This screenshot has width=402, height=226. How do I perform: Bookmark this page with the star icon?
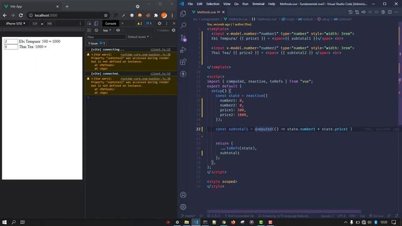pos(106,15)
